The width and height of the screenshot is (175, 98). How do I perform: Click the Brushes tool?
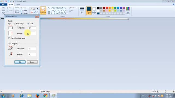pyautogui.click(x=43, y=10)
